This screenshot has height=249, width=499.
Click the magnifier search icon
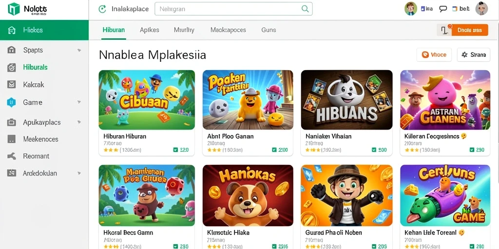305,9
